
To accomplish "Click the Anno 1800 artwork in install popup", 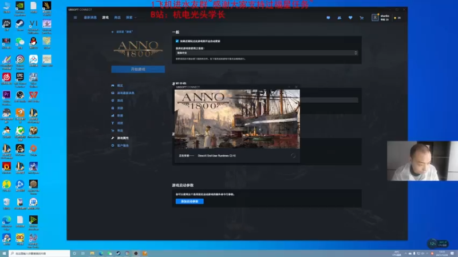I will [x=237, y=119].
